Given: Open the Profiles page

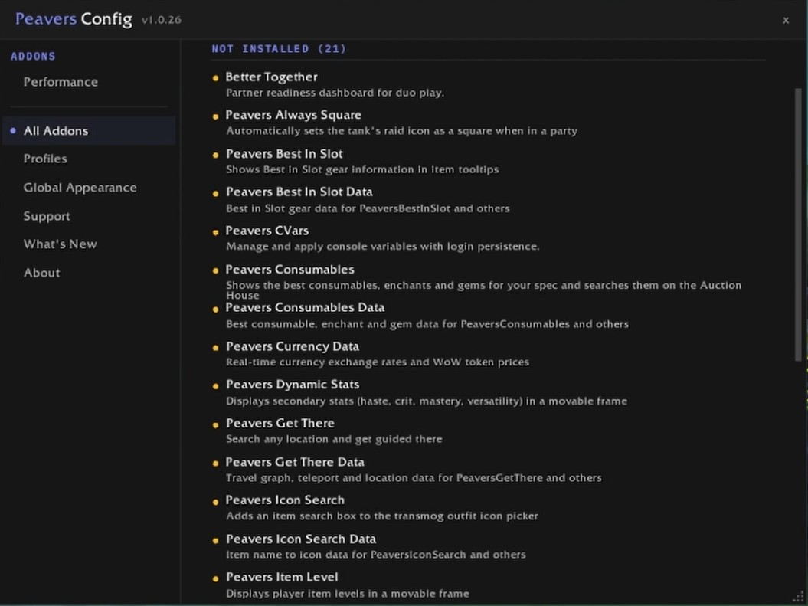Looking at the screenshot, I should (45, 159).
